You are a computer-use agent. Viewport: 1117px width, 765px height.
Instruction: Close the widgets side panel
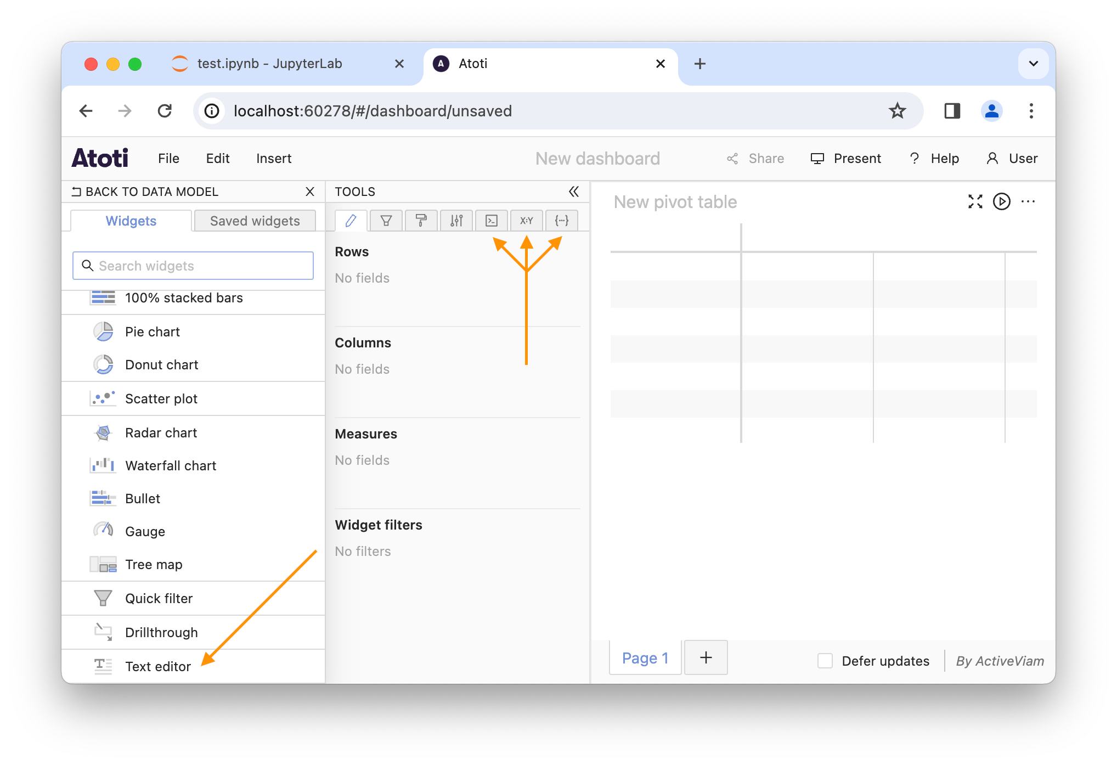tap(310, 192)
